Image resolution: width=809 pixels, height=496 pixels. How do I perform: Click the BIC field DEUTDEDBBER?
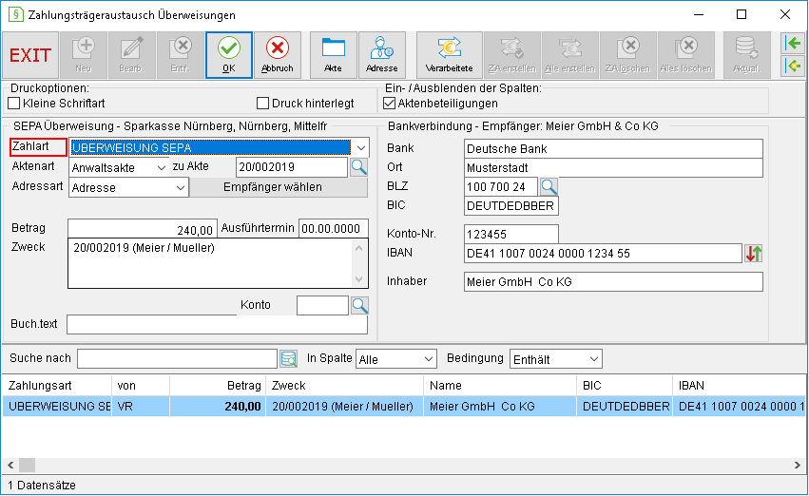pyautogui.click(x=511, y=206)
